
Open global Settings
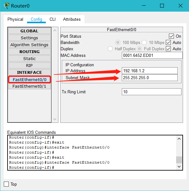tap(30, 38)
